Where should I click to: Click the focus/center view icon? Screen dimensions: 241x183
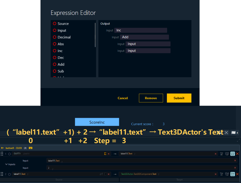tap(226, 132)
